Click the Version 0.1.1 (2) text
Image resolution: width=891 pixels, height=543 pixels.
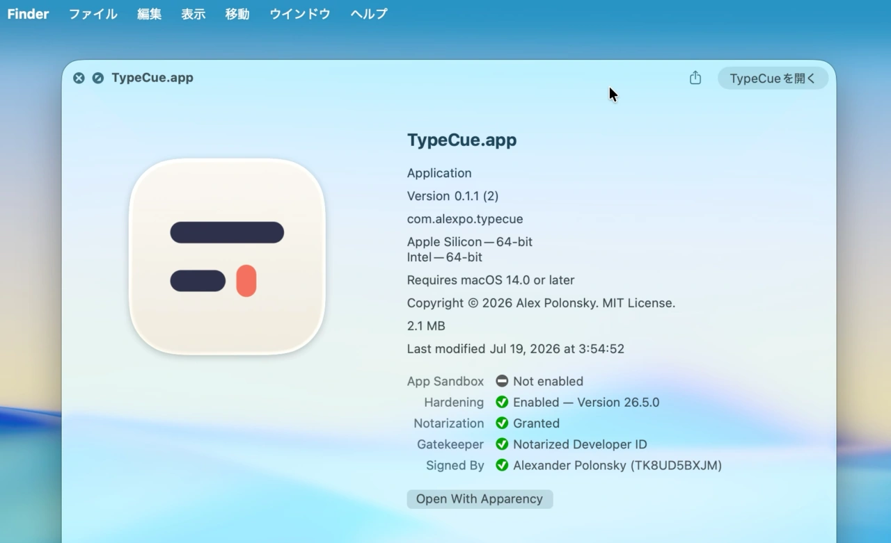tap(452, 196)
